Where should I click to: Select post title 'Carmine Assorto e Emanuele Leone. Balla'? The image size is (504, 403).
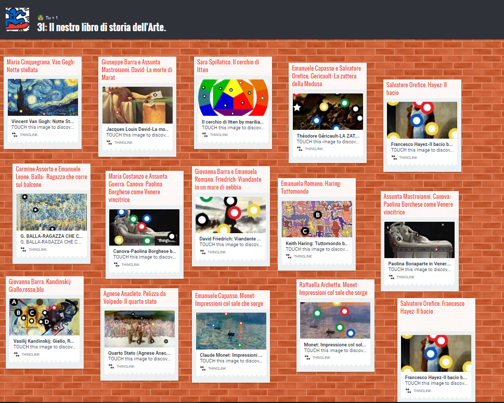(x=51, y=177)
